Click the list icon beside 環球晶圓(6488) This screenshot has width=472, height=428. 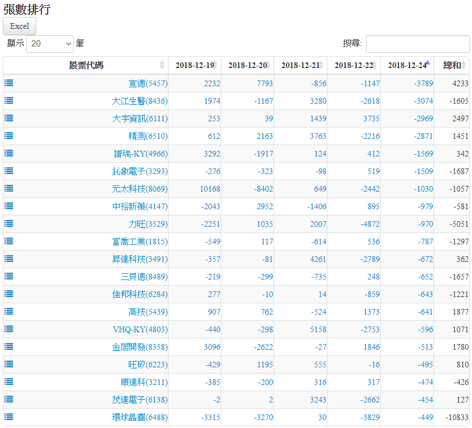9,417
